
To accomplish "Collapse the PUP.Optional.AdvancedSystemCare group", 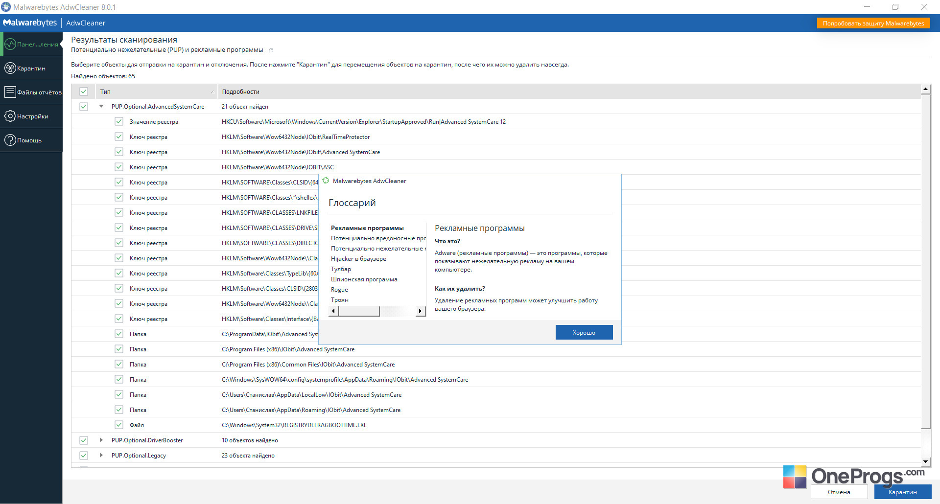I will (x=101, y=106).
